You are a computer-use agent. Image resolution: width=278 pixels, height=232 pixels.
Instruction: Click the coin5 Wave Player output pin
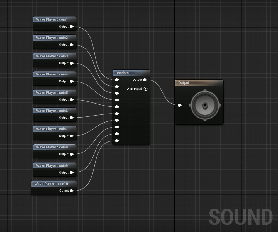click(x=72, y=100)
